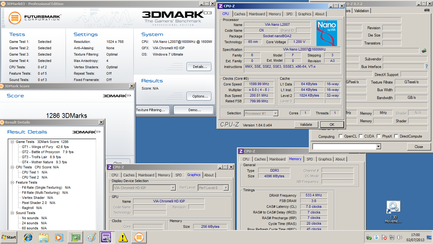Image resolution: width=433 pixels, height=244 pixels.
Task: Select GT1 - Wings of Fury result row
Action: coord(45,147)
